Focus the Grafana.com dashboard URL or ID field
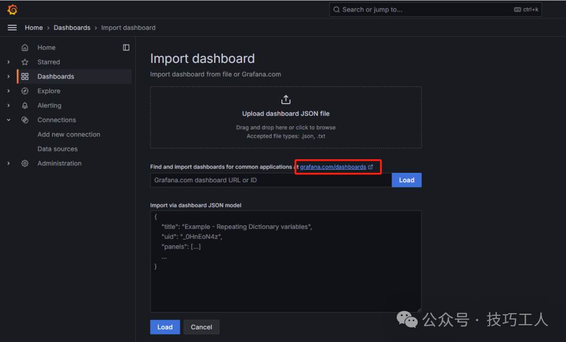566x342 pixels. (x=271, y=180)
